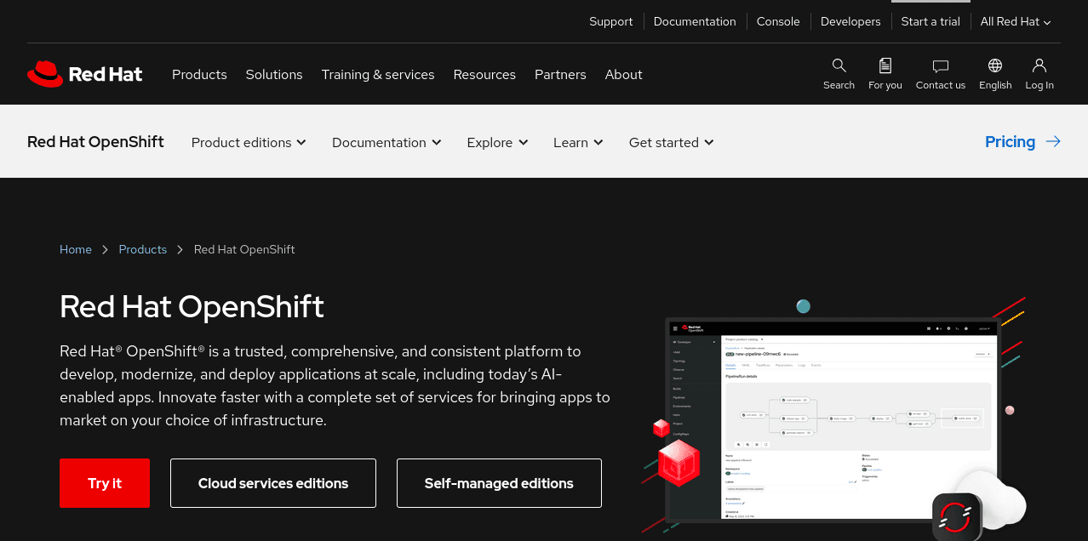Go to the Console link
The height and width of the screenshot is (541, 1088).
pos(778,21)
